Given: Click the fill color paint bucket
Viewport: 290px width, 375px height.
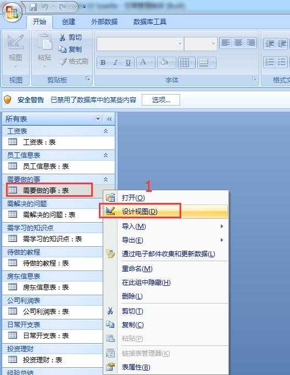Looking at the screenshot, I should point(164,63).
